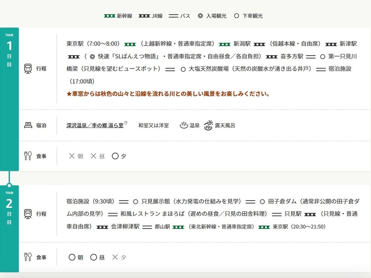The width and height of the screenshot is (371, 278).
Task: Click Day 2 dinner 夕 cross mark
Action: [x=115, y=257]
